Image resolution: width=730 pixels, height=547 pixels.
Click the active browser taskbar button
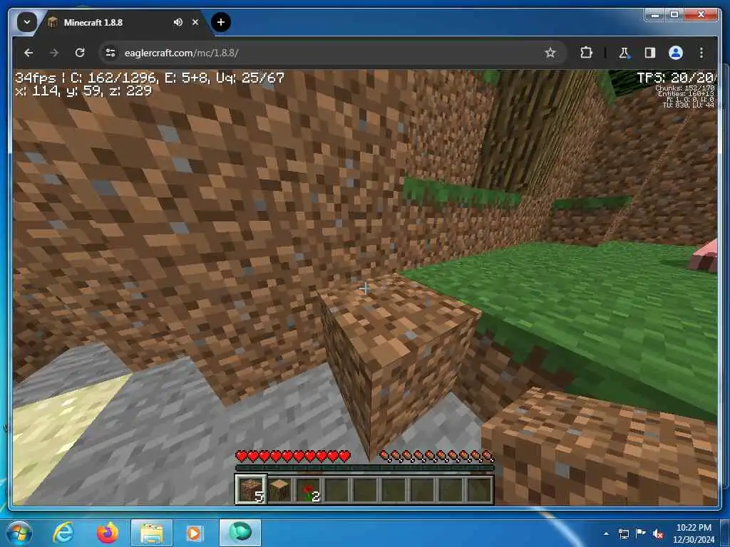click(240, 533)
